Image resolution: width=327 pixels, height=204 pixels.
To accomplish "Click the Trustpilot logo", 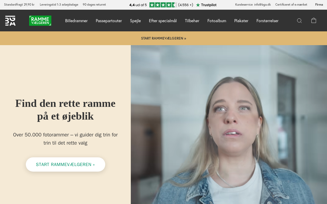I will 206,5.
